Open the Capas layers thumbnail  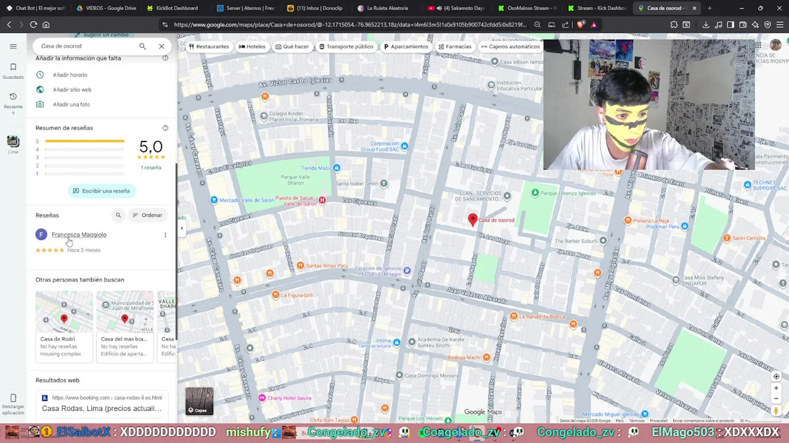199,401
